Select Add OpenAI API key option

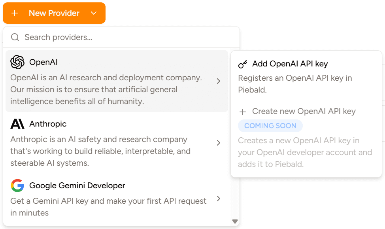(290, 64)
